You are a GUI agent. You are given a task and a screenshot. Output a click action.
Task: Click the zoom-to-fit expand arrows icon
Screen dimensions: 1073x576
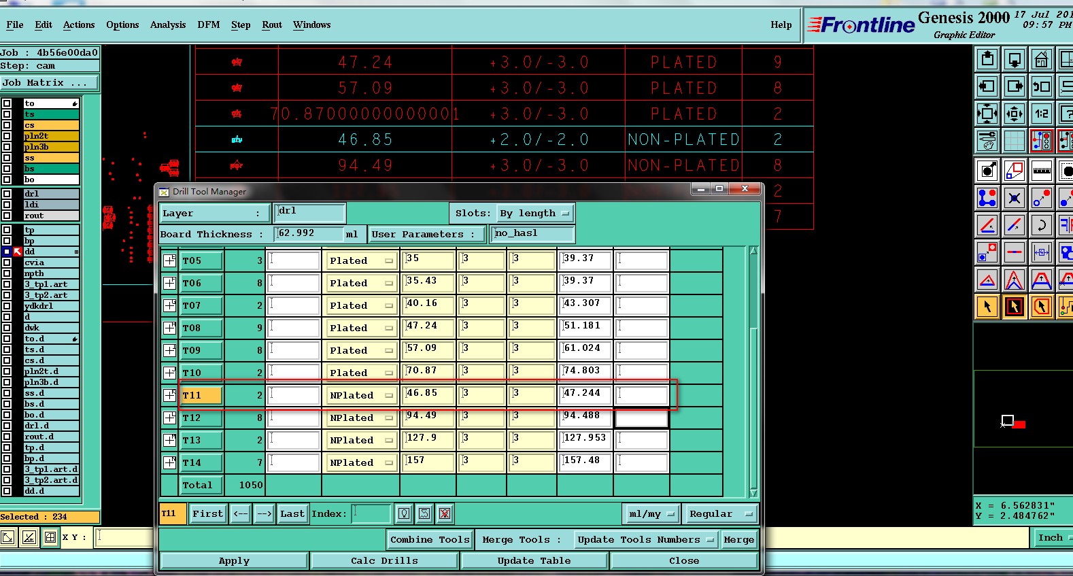[x=987, y=114]
